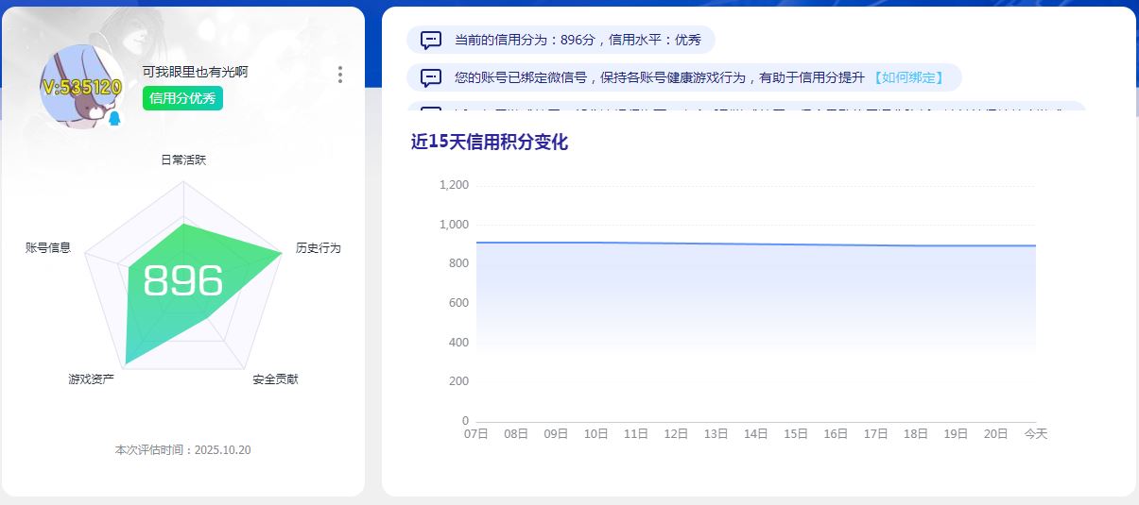Select the 安全贡献 radar axis label
1139x505 pixels.
(x=275, y=379)
